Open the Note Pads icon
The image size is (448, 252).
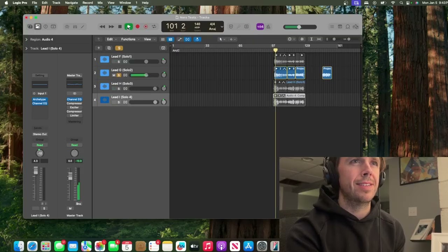(x=340, y=27)
